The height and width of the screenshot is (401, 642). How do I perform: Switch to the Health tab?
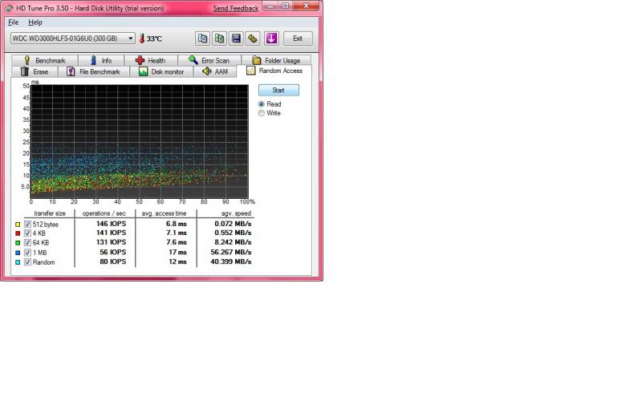pos(151,60)
